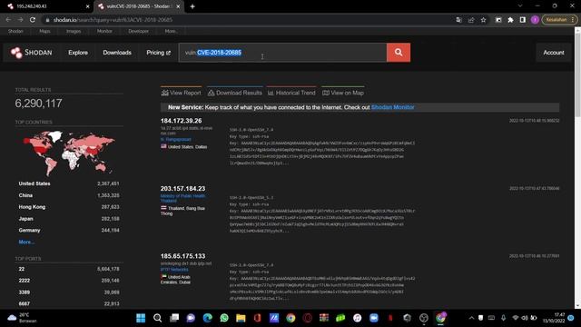Show hidden system tray icons
Viewport: 581px width, 327px height.
[471, 318]
